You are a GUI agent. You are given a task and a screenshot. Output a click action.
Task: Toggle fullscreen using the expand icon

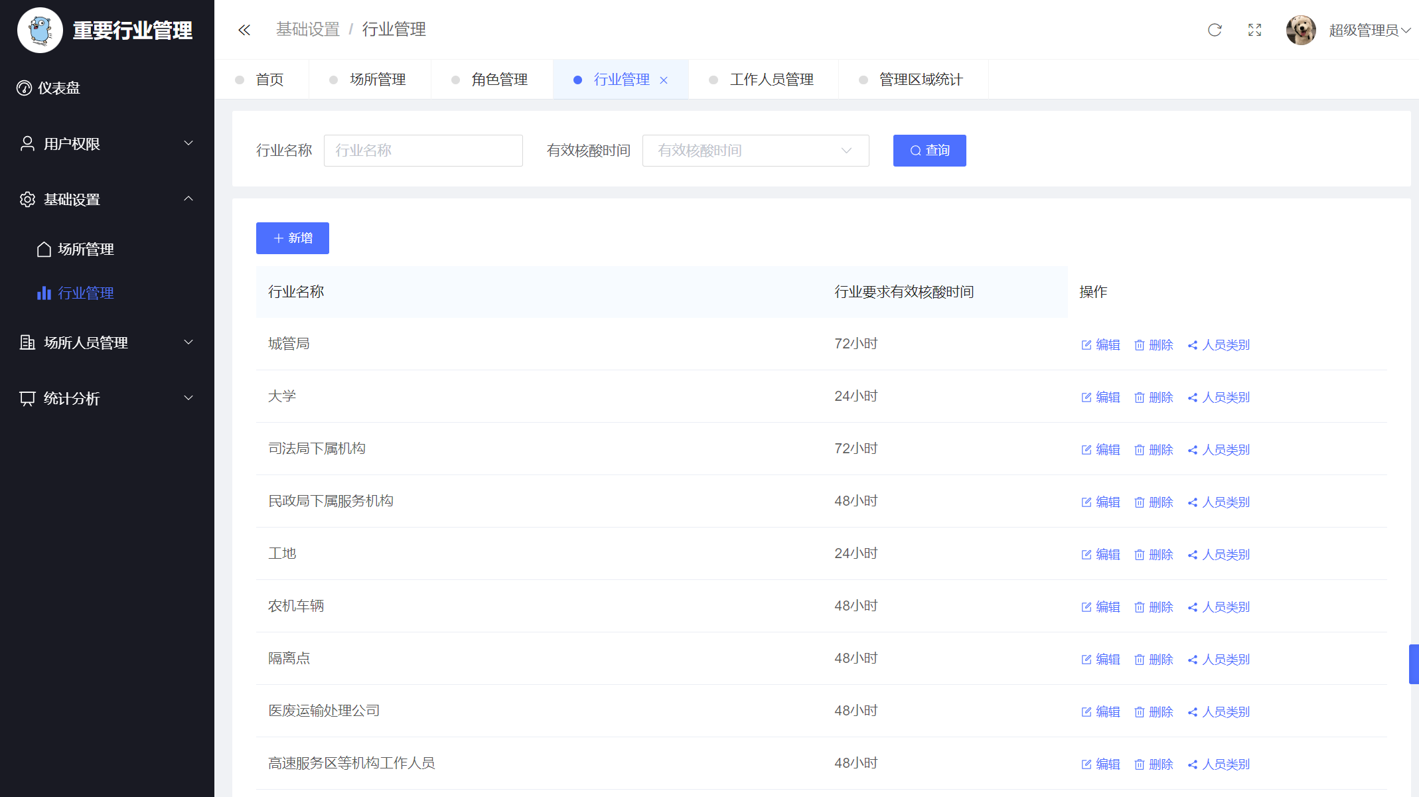point(1254,30)
